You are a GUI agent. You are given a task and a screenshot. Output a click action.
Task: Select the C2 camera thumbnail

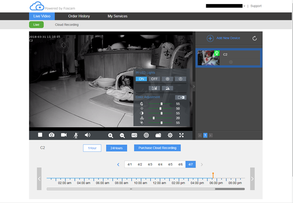point(208,58)
